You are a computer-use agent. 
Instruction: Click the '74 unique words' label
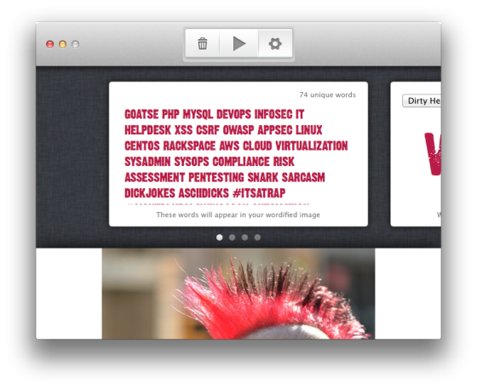(x=327, y=94)
